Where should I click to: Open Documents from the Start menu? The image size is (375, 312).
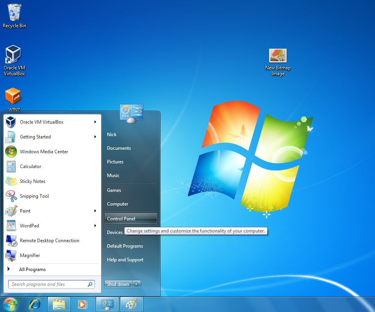pyautogui.click(x=118, y=148)
